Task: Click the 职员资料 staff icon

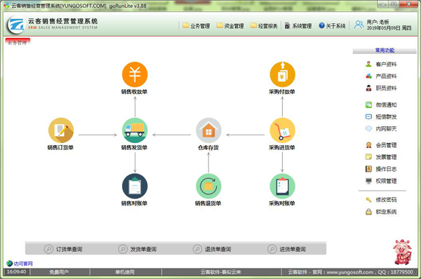Action: tap(368, 88)
